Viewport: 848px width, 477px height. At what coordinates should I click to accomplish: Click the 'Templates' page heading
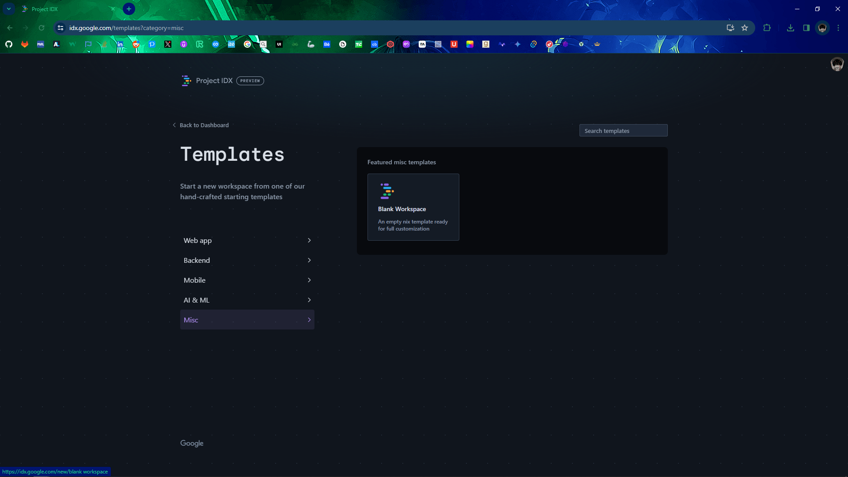click(232, 155)
